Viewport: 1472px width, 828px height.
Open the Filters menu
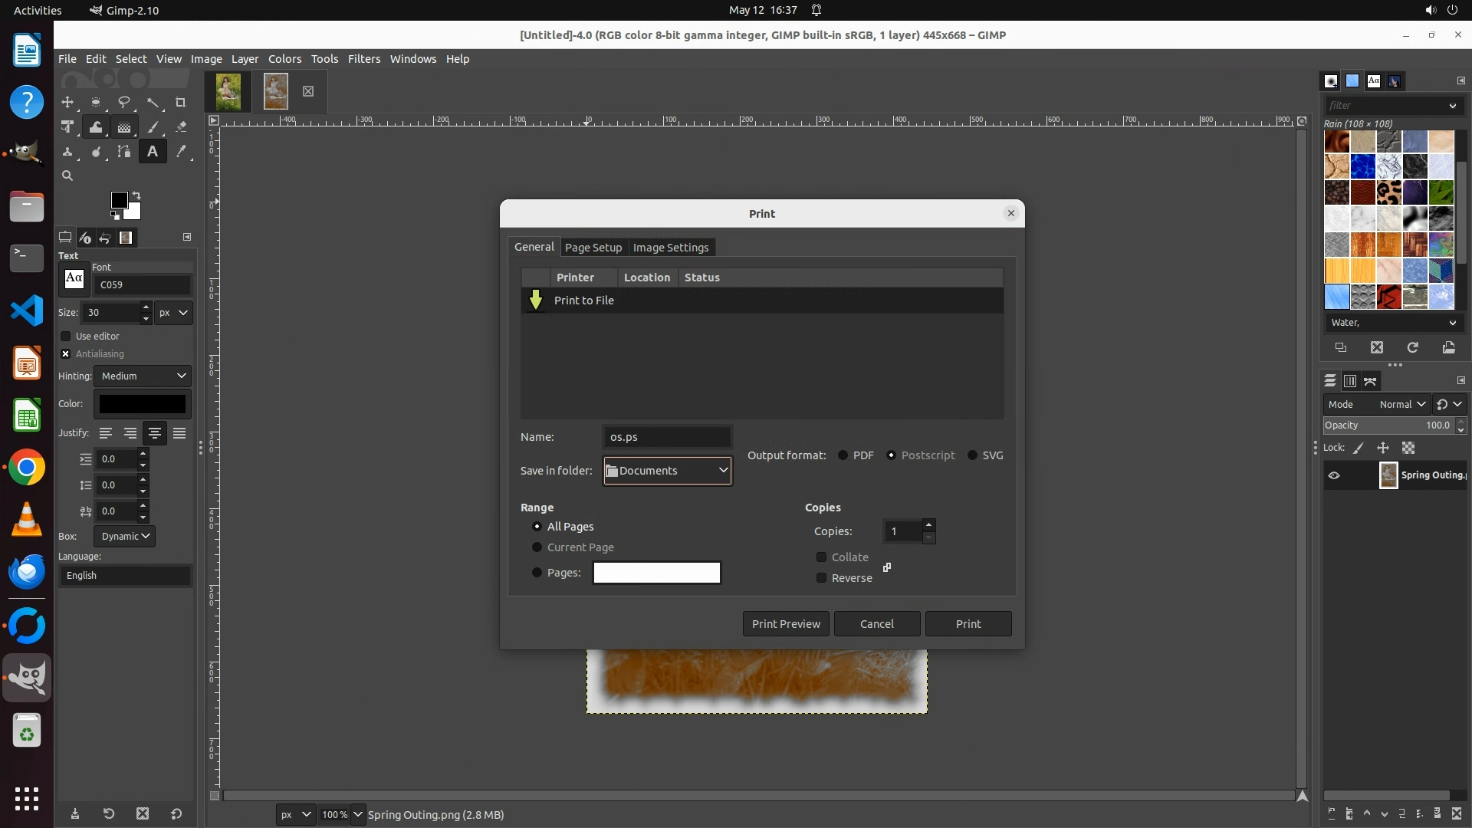pos(363,59)
